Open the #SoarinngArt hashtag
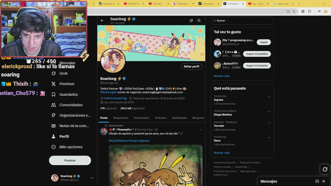Screen dimensions: 331x186 pos(109,92)
